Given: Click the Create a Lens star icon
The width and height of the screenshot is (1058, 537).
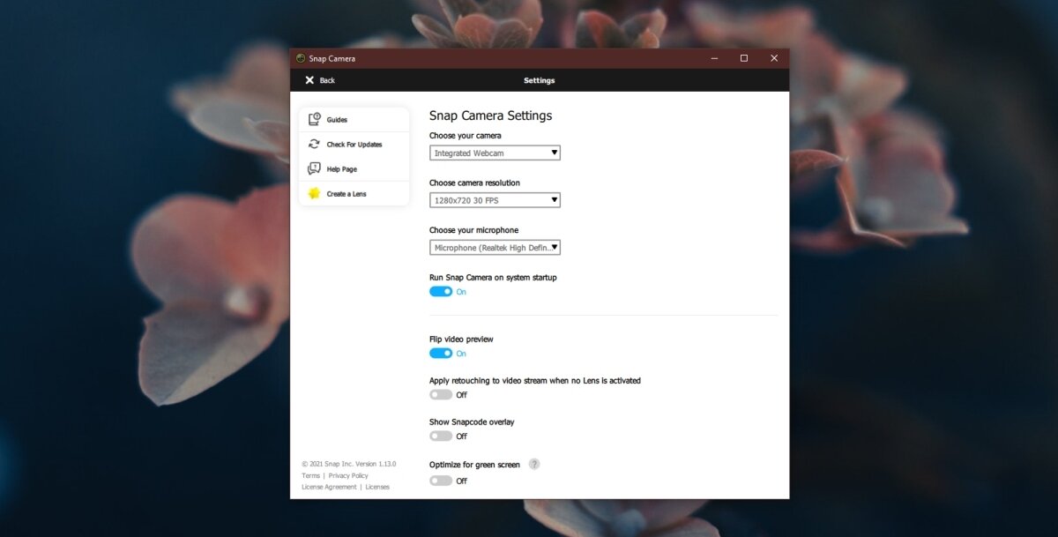Looking at the screenshot, I should [314, 193].
